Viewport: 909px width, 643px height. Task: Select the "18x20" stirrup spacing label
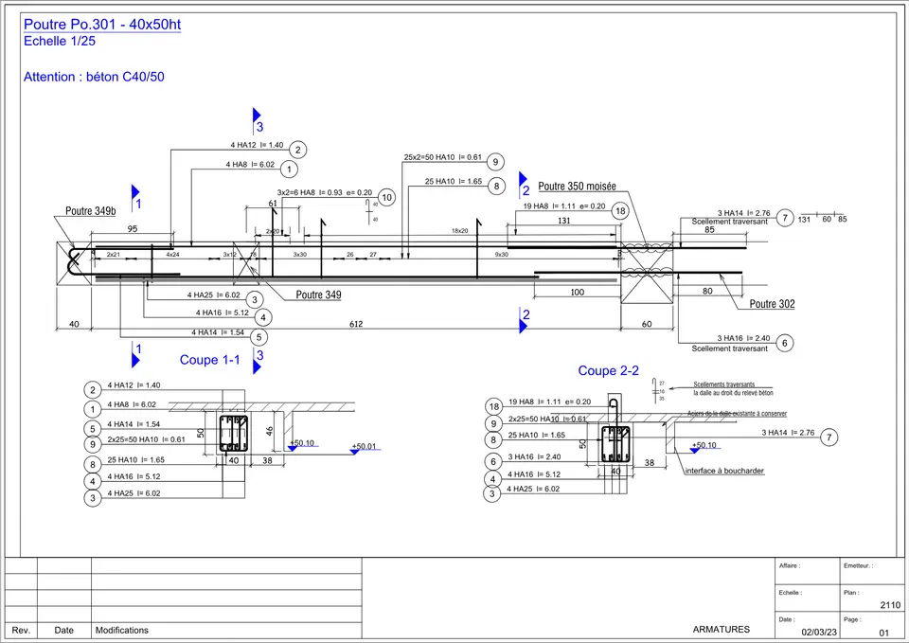460,231
